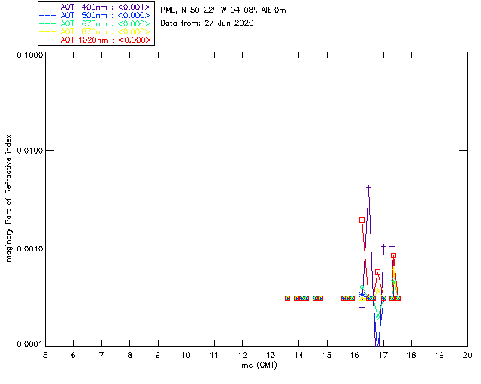Image resolution: width=481 pixels, height=384 pixels.
Task: Click the AOT 500nm legend entry
Action: tap(95, 15)
